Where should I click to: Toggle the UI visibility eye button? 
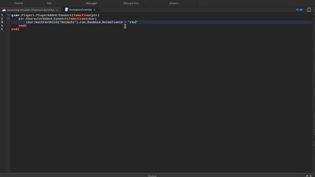[299, 10]
